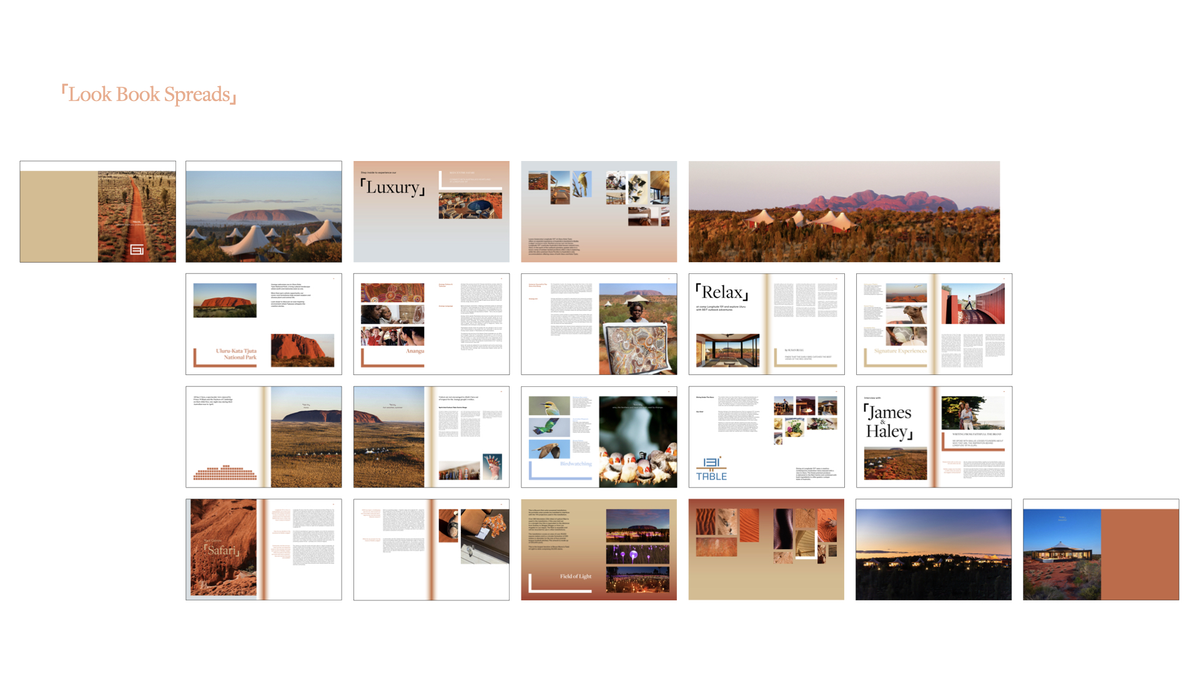Screen dimensions: 1199x674
Task: Select the Safari spread thumbnail
Action: coord(264,549)
